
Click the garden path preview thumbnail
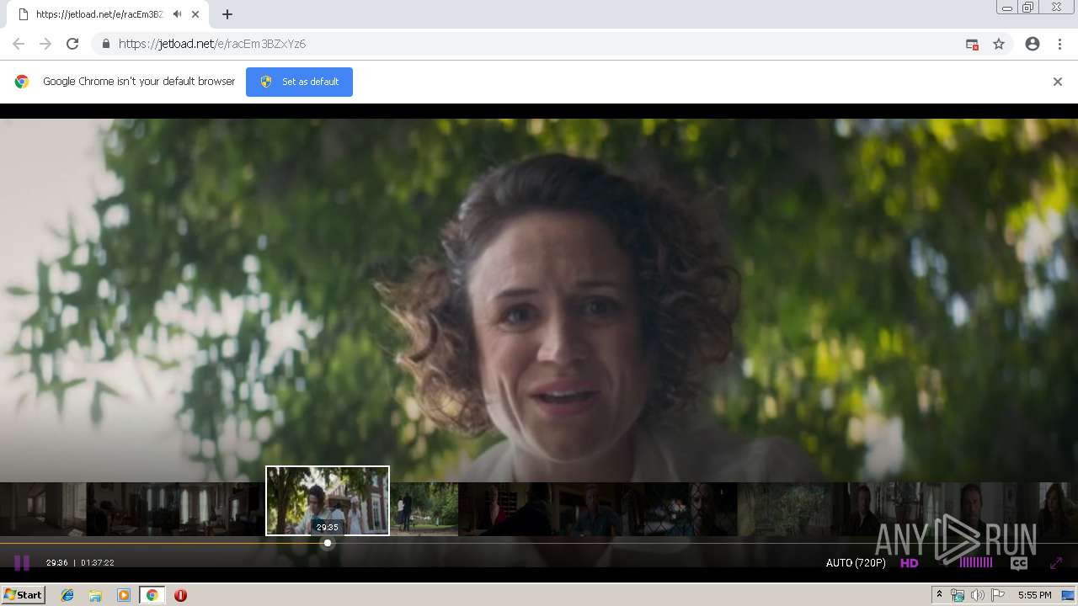(424, 509)
